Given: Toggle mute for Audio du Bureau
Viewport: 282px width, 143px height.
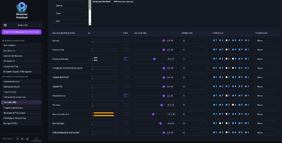Looking at the screenshot, I should [126, 59].
